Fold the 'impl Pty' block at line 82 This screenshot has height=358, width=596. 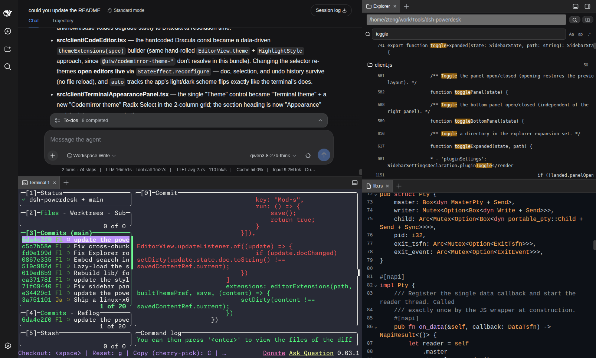pos(376,286)
